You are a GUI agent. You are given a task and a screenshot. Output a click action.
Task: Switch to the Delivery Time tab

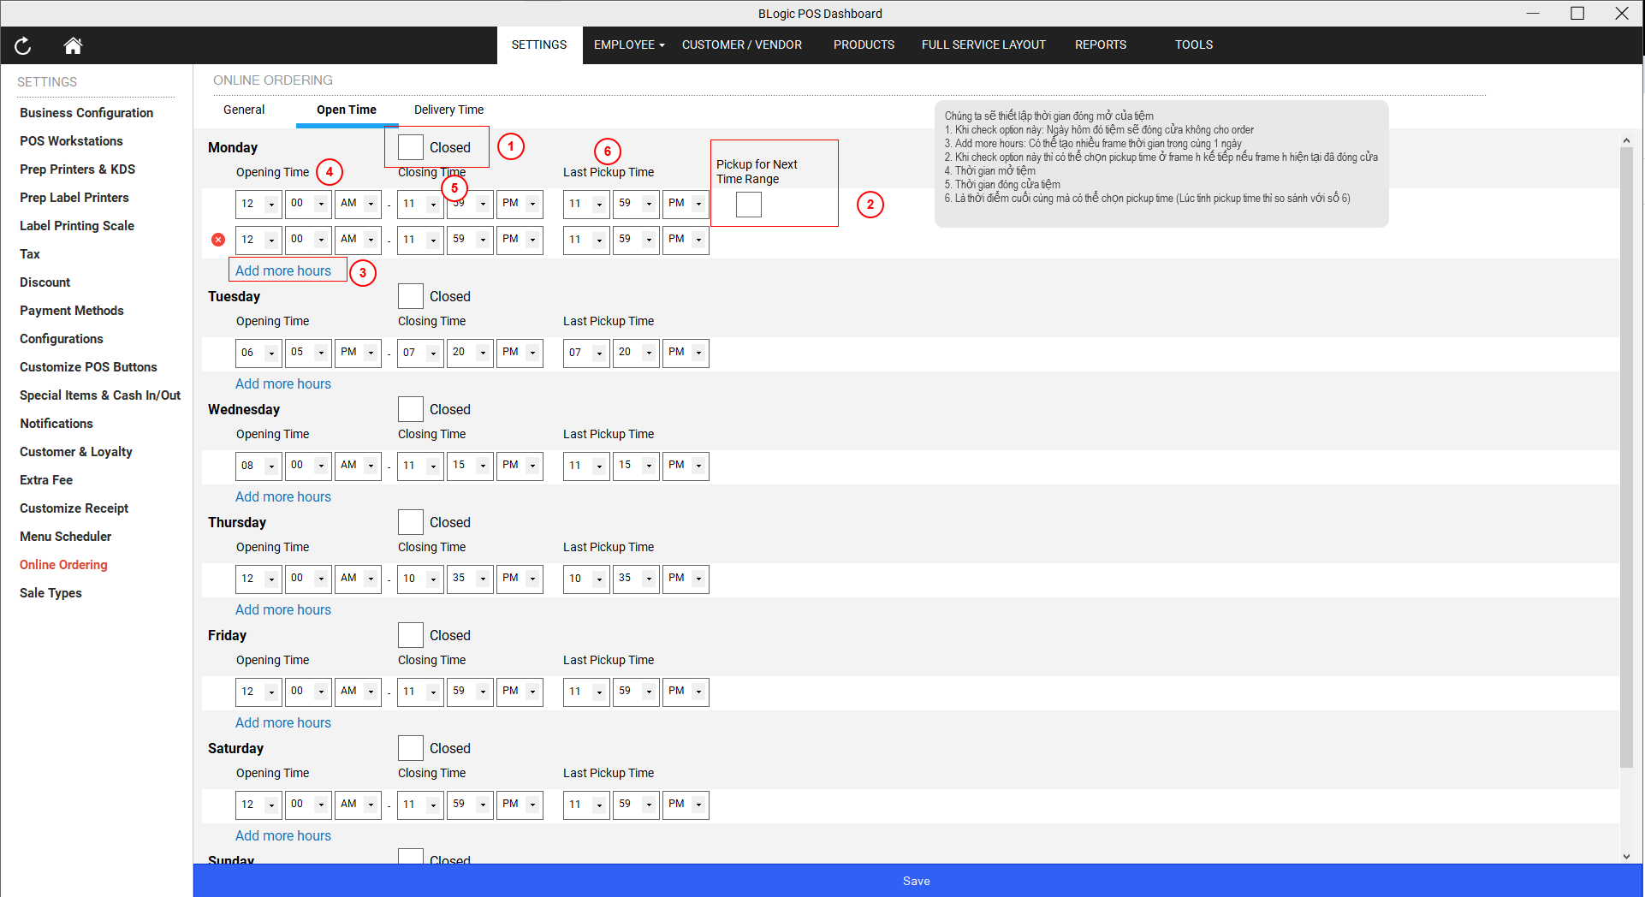[x=448, y=110]
